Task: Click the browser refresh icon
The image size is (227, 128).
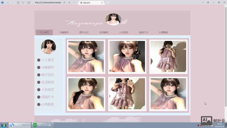Action: [x=18, y=3]
